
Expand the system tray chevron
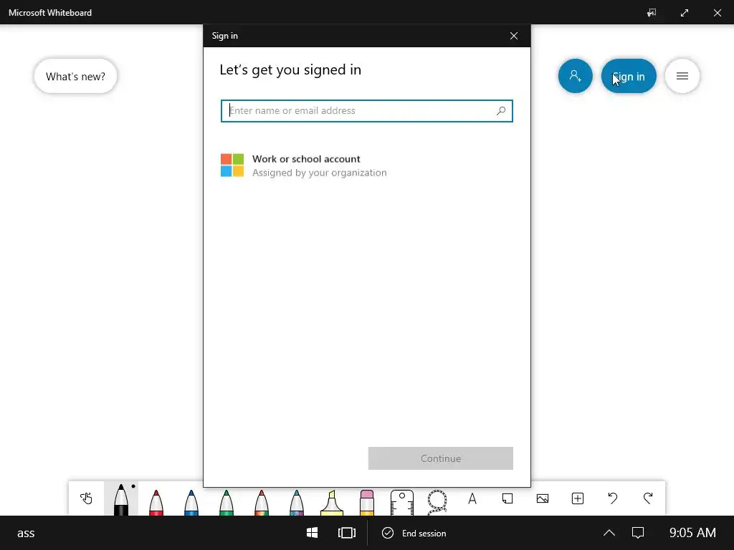pos(609,533)
